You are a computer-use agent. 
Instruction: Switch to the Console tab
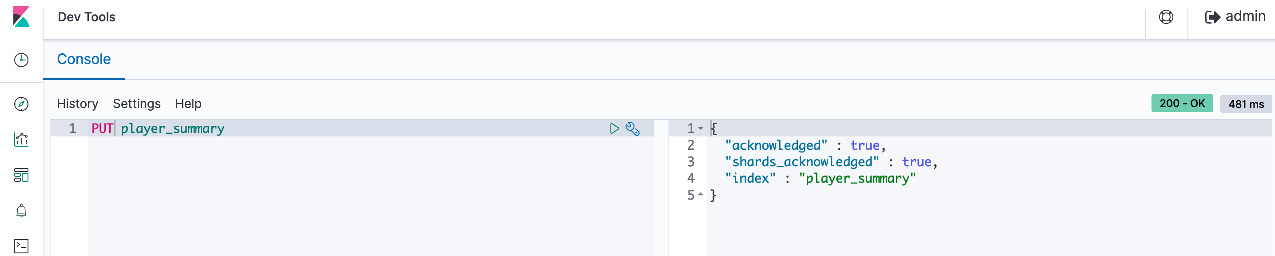click(84, 60)
